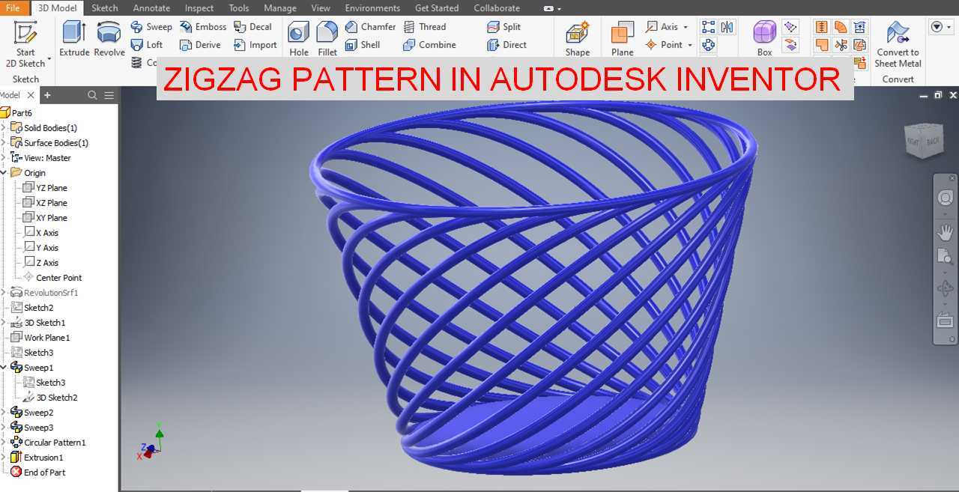Select the Rectangular Pattern icon
This screenshot has height=492, width=959.
[708, 27]
